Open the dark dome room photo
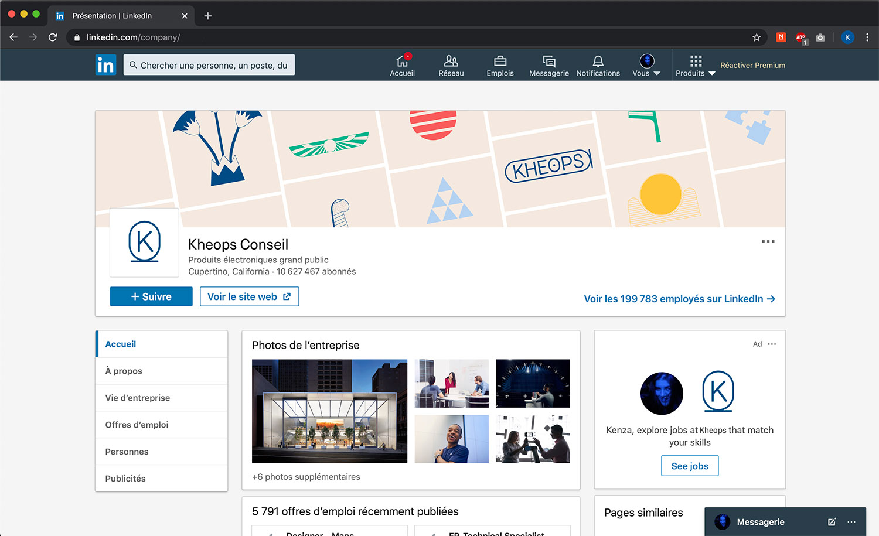This screenshot has width=879, height=536. pyautogui.click(x=533, y=383)
